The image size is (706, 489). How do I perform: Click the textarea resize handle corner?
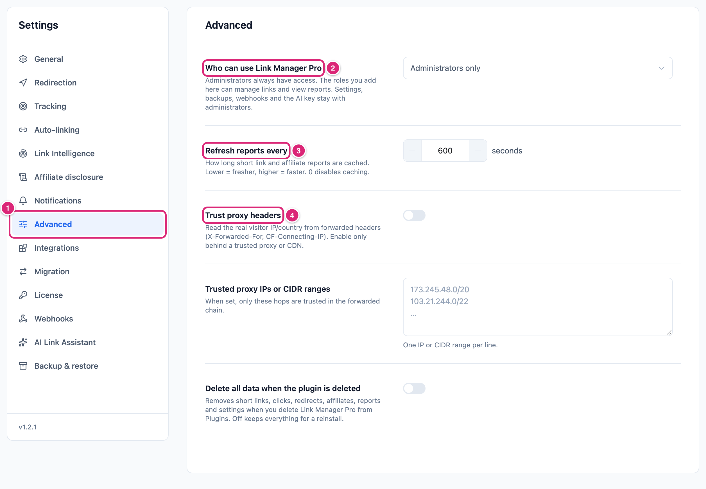(669, 332)
